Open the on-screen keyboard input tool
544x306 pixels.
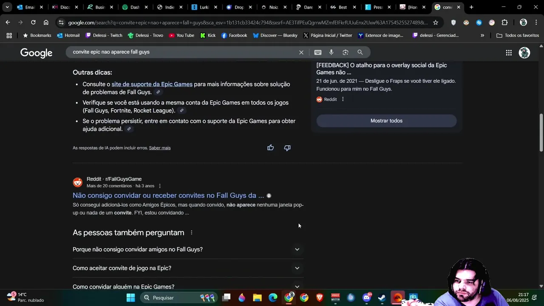(x=317, y=52)
